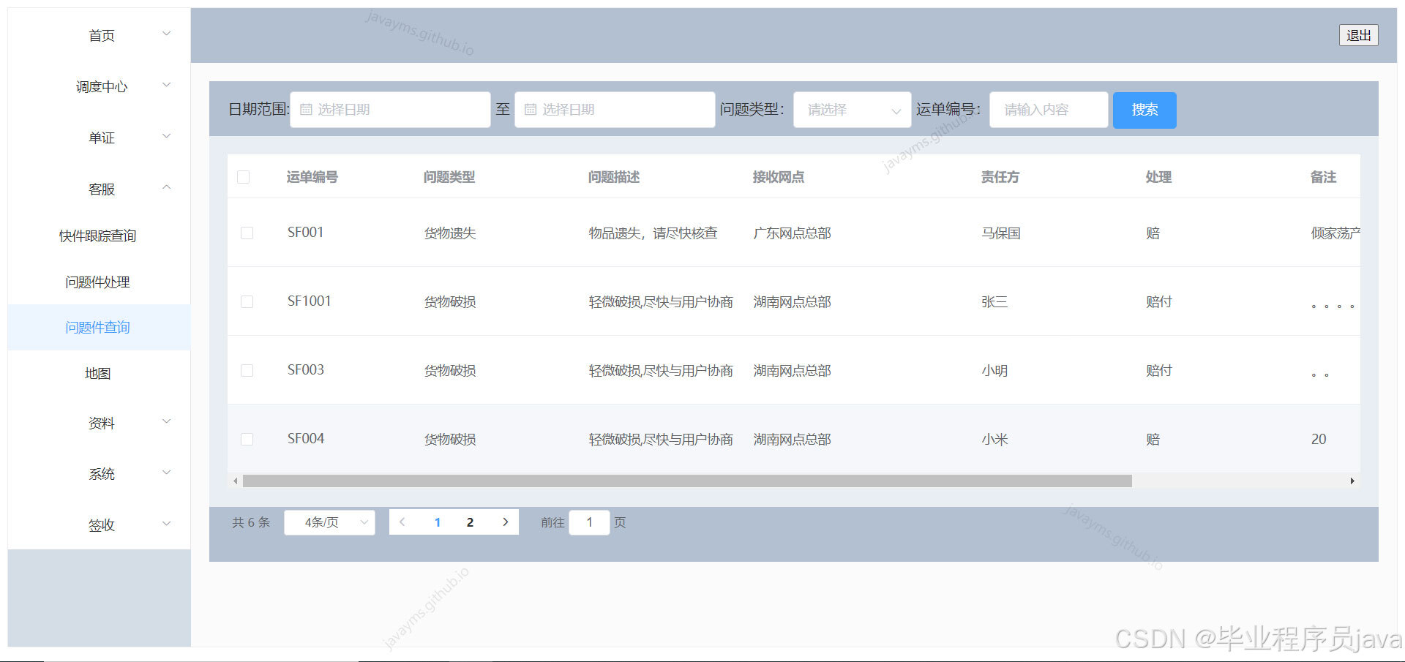1405x662 pixels.
Task: Click the SF003 waybill cell
Action: pos(306,370)
